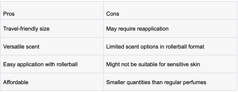Select Might not be suitable for sensitive skin
The image size is (238, 92).
(x=170, y=64)
